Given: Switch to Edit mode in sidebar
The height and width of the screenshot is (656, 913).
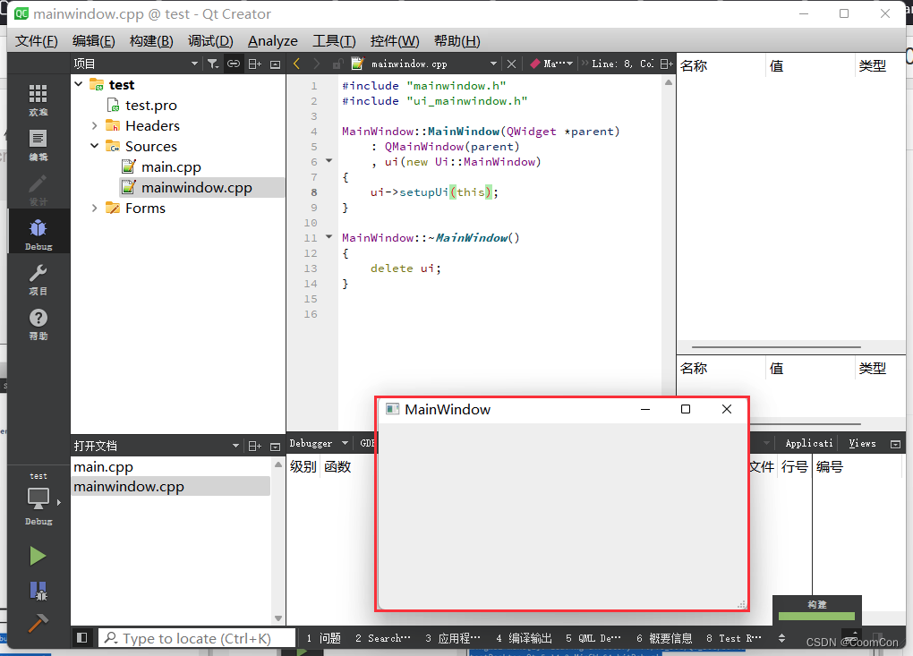Looking at the screenshot, I should [x=38, y=145].
